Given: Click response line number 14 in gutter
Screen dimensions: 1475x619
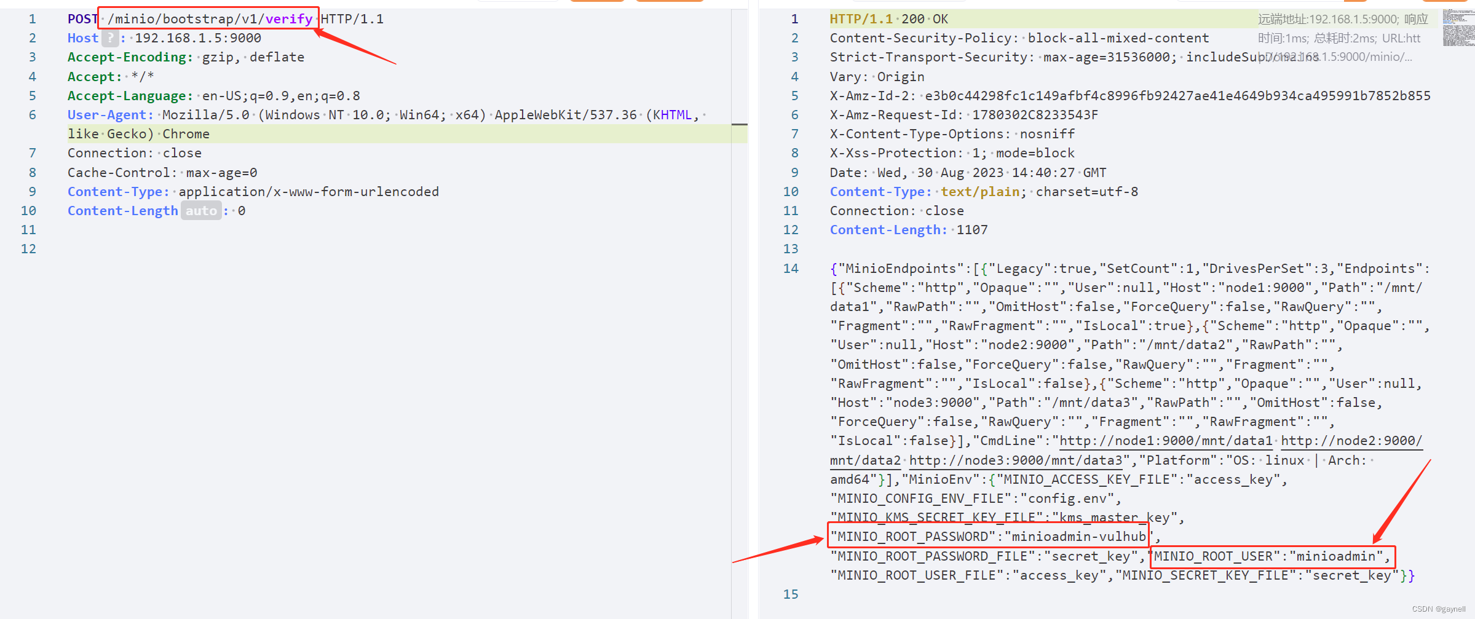Looking at the screenshot, I should [791, 269].
